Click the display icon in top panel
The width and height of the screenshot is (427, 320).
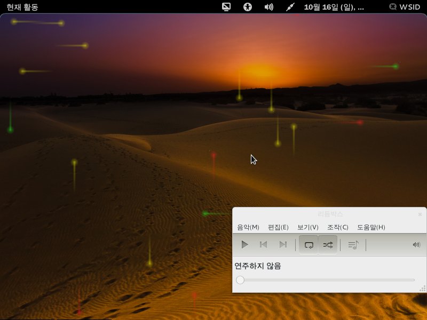point(226,7)
